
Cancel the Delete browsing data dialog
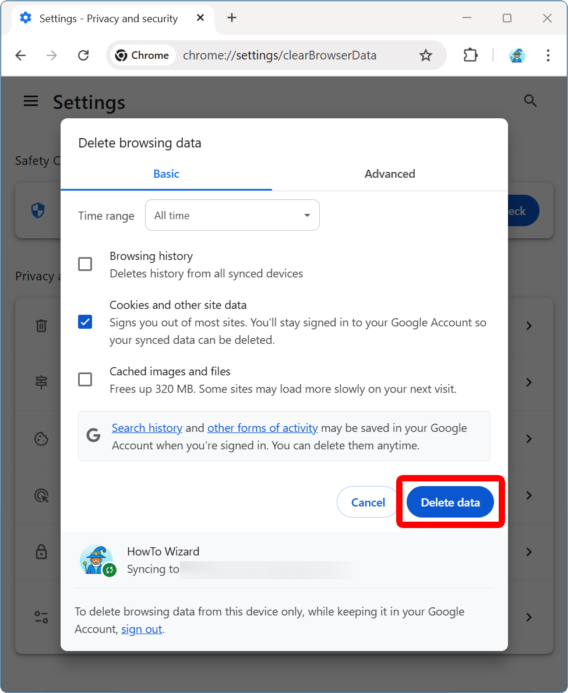tap(368, 502)
